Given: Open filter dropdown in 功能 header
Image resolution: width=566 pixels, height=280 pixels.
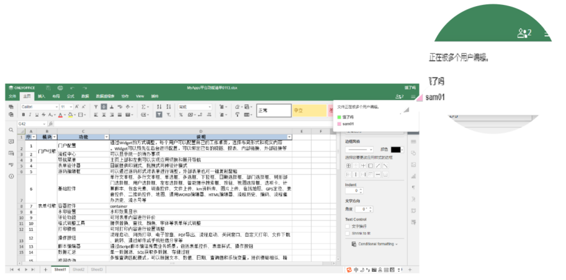Looking at the screenshot, I should click(107, 137).
